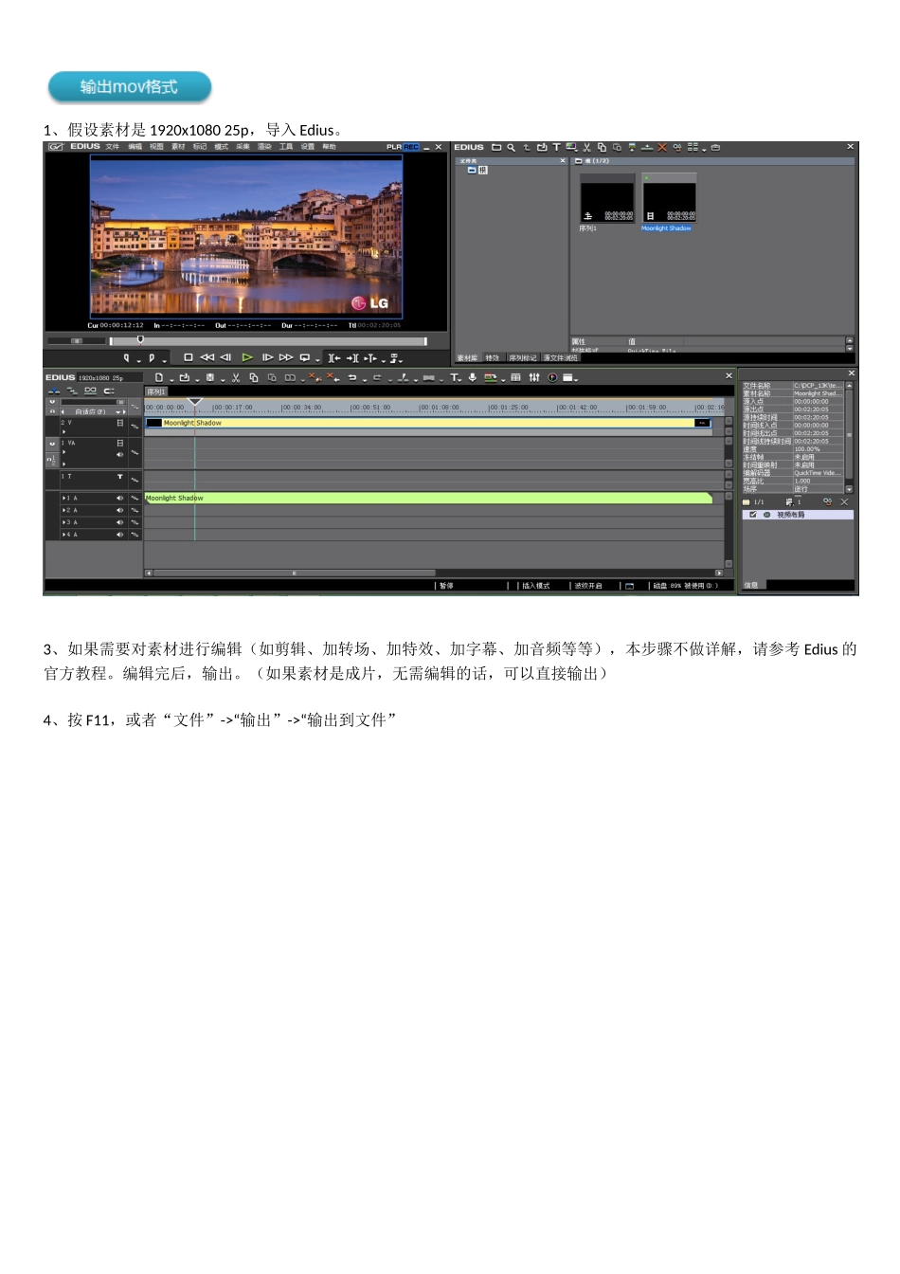This screenshot has width=900, height=1274.
Task: Click the green Play button
Action: pos(247,357)
